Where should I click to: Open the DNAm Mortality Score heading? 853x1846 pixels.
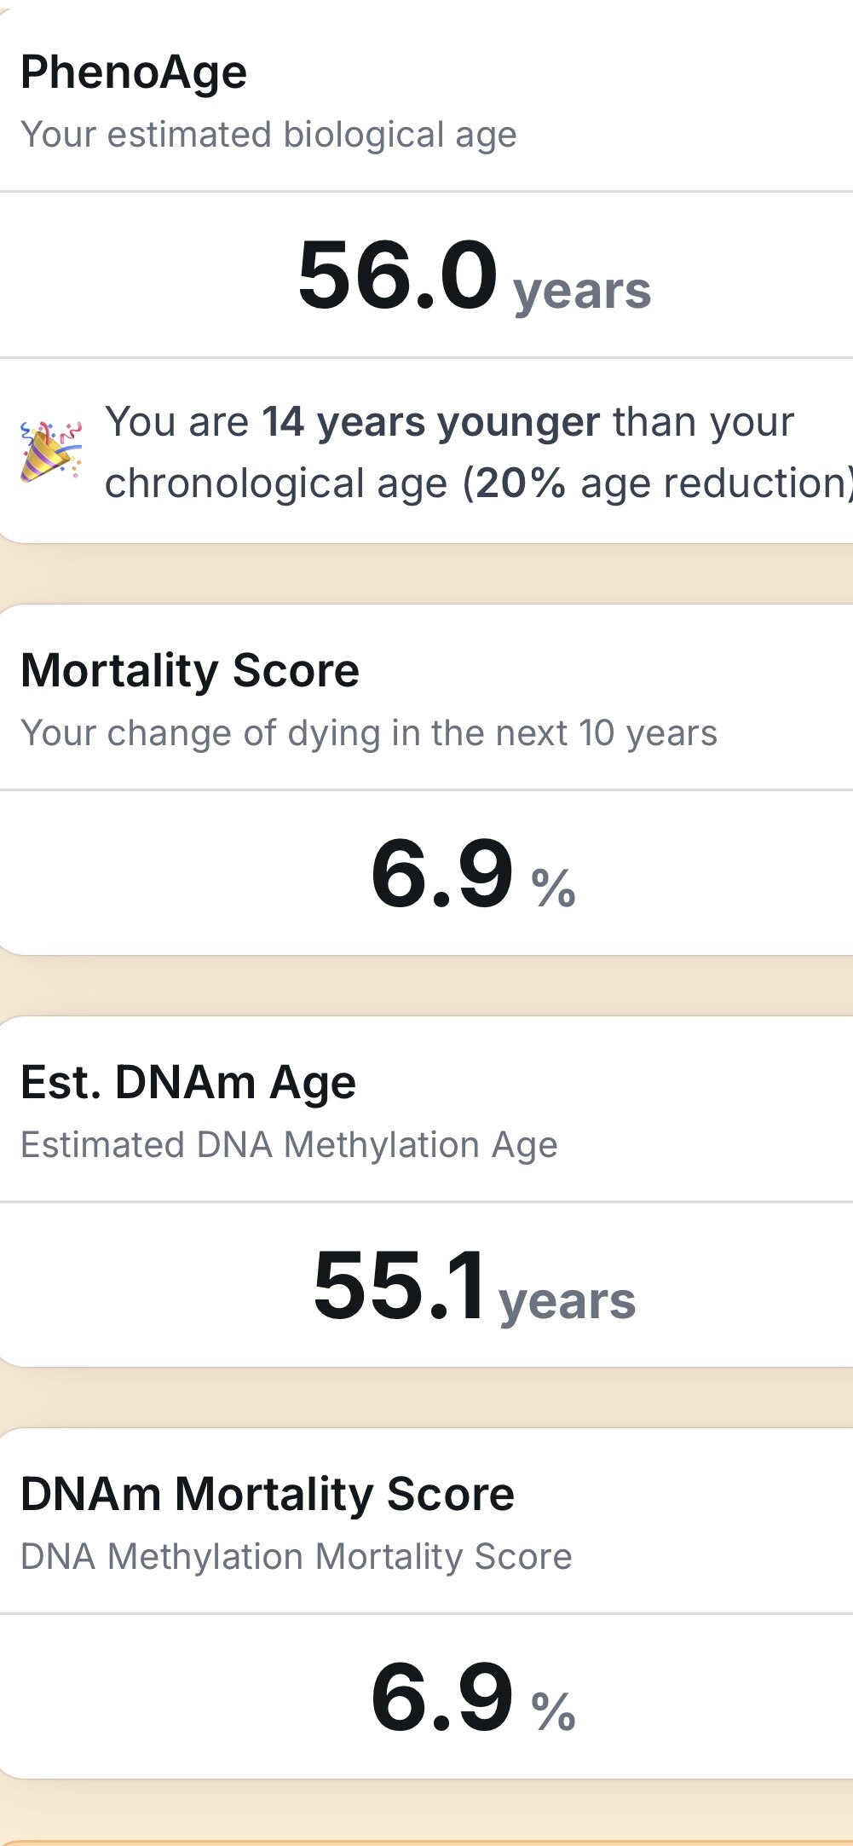click(268, 1495)
